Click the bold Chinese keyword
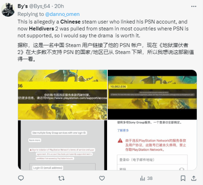 (x=70, y=22)
